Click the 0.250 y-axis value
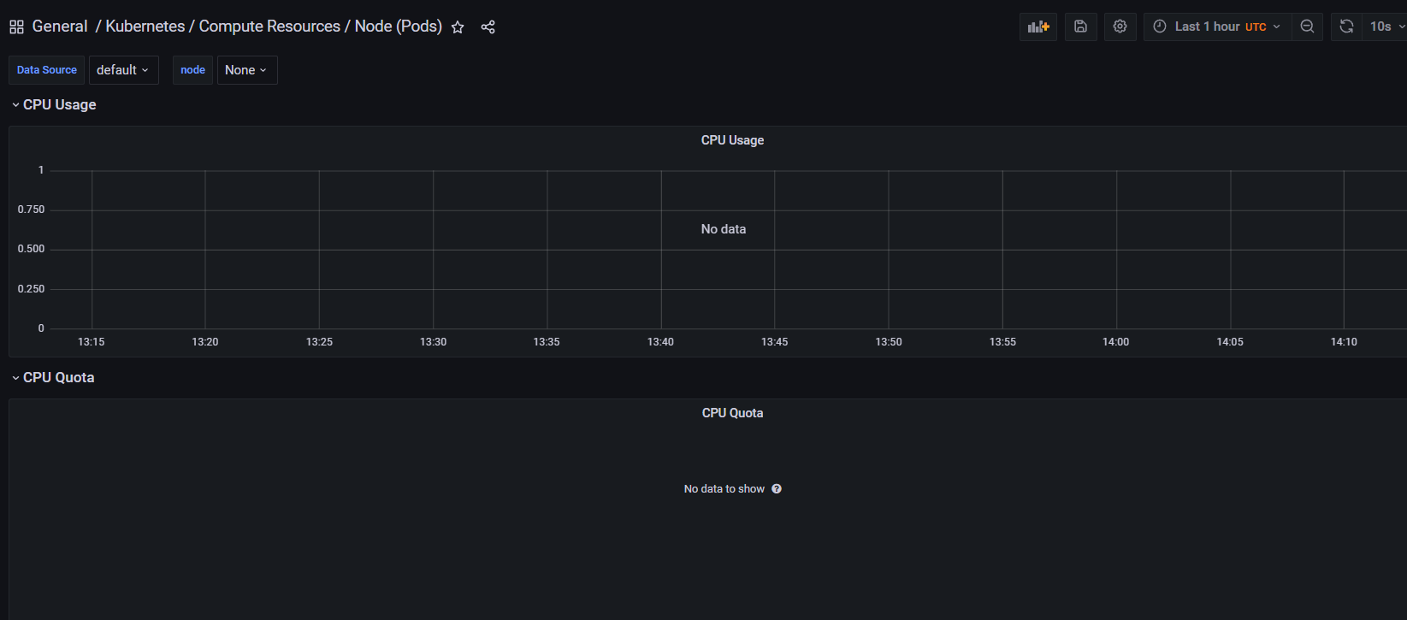The height and width of the screenshot is (620, 1407). (x=32, y=289)
